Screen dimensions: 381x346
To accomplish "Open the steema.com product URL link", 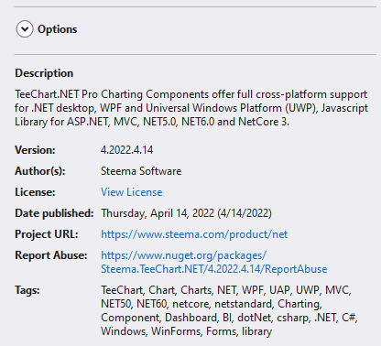I will tap(194, 234).
